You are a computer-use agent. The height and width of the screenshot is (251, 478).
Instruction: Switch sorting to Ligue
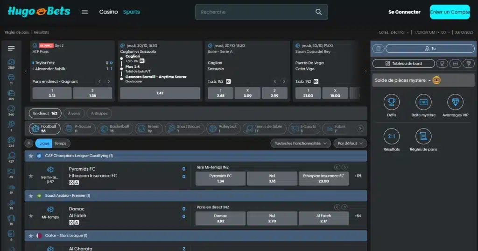tap(44, 143)
